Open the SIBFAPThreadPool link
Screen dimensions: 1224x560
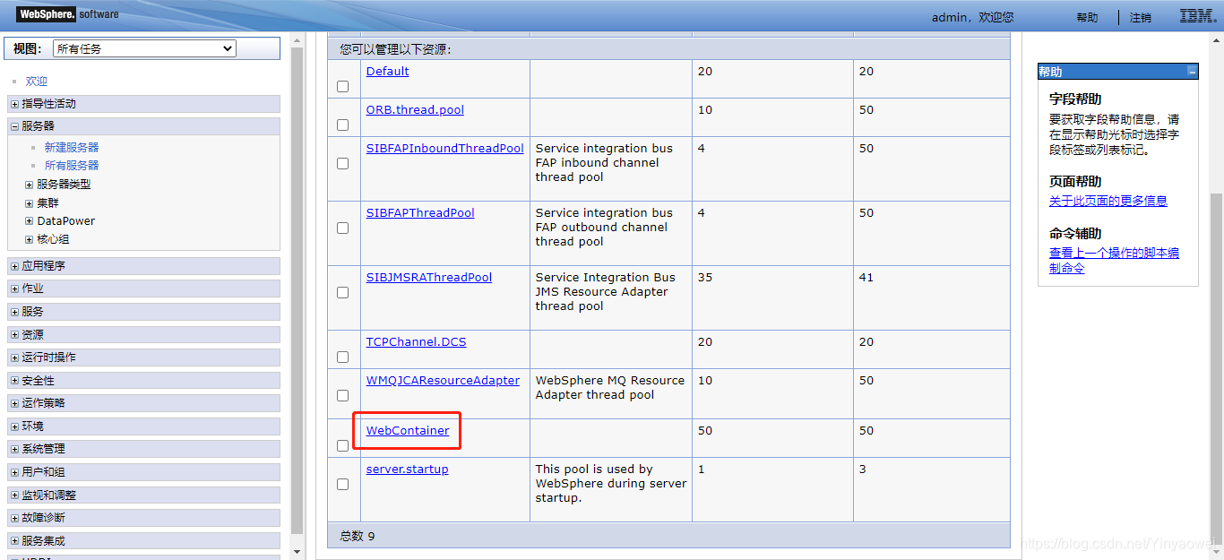420,213
